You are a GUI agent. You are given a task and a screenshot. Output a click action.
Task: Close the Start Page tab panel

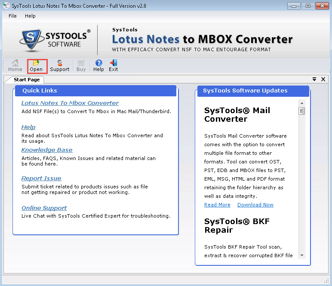tap(323, 79)
